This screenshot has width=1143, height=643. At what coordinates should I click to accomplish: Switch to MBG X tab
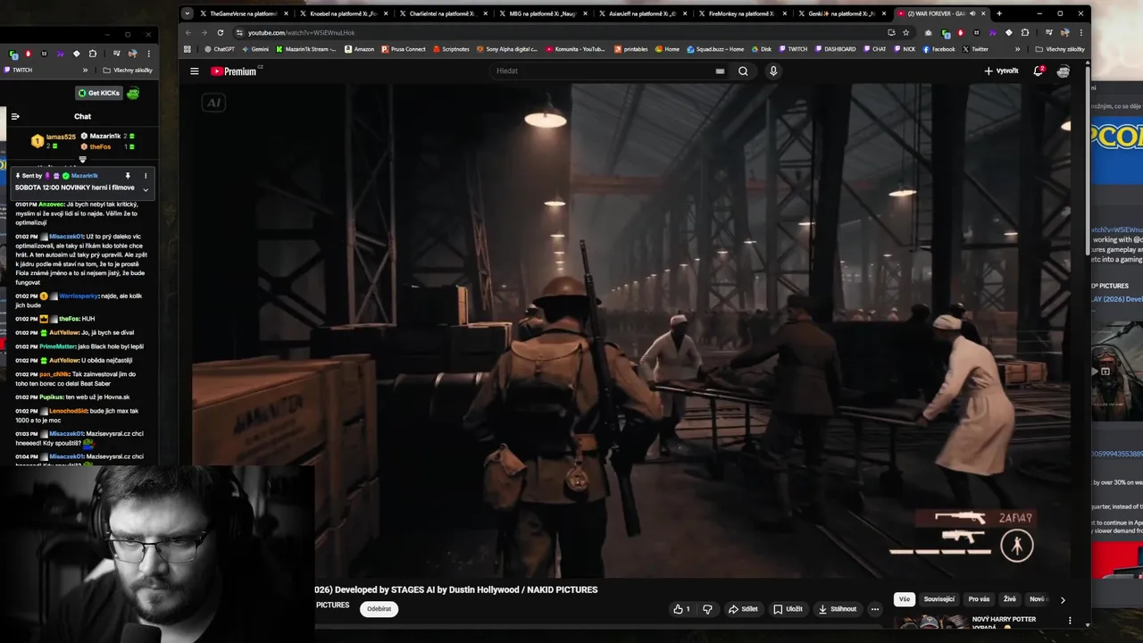click(x=544, y=13)
